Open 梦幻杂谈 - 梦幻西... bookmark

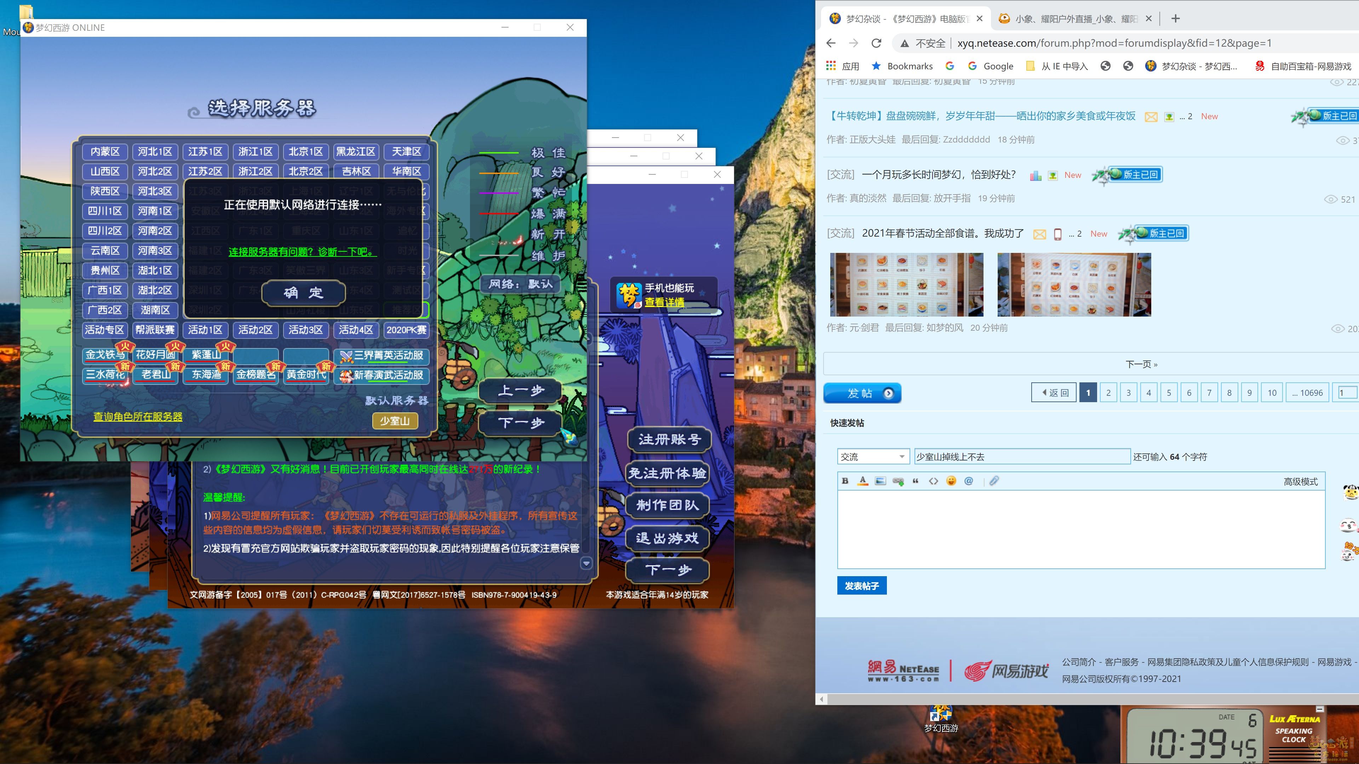click(x=1191, y=66)
